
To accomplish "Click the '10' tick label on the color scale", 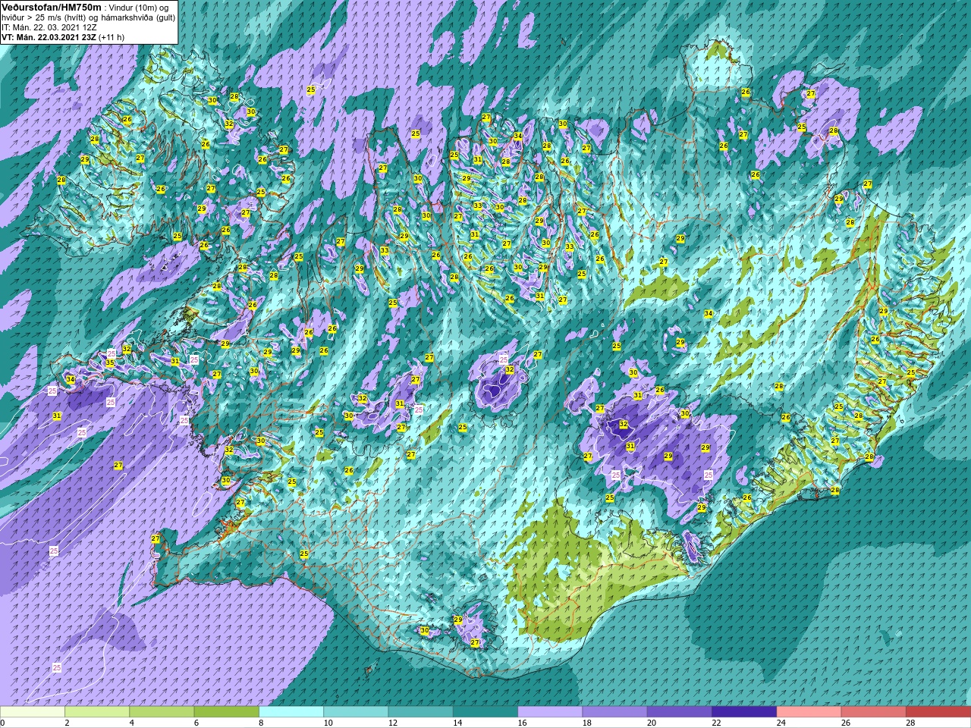I will tap(328, 723).
